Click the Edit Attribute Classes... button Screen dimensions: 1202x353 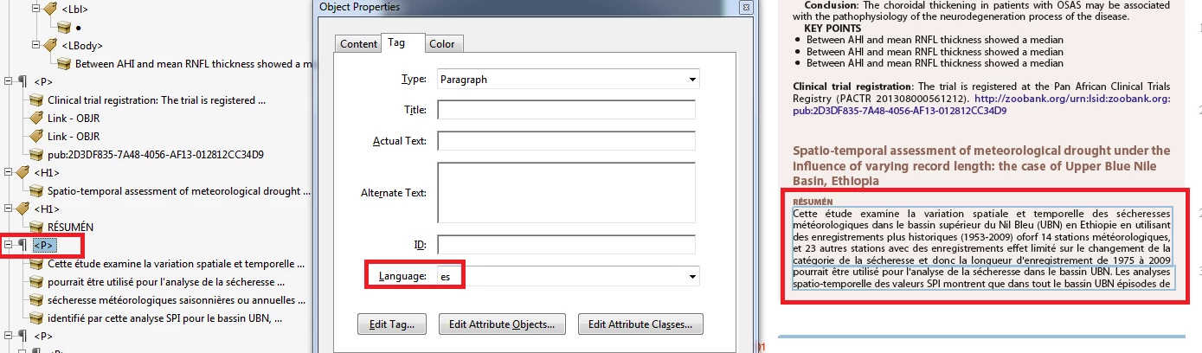(640, 324)
